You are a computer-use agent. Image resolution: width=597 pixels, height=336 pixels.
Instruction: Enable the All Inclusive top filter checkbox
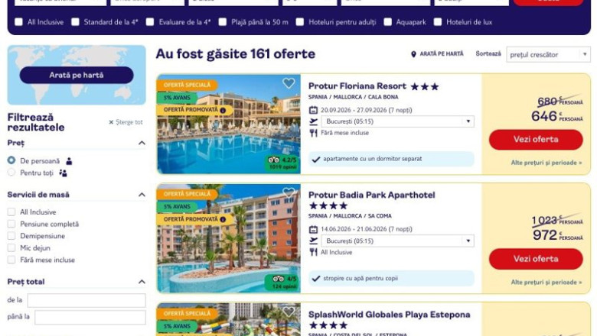tap(18, 22)
